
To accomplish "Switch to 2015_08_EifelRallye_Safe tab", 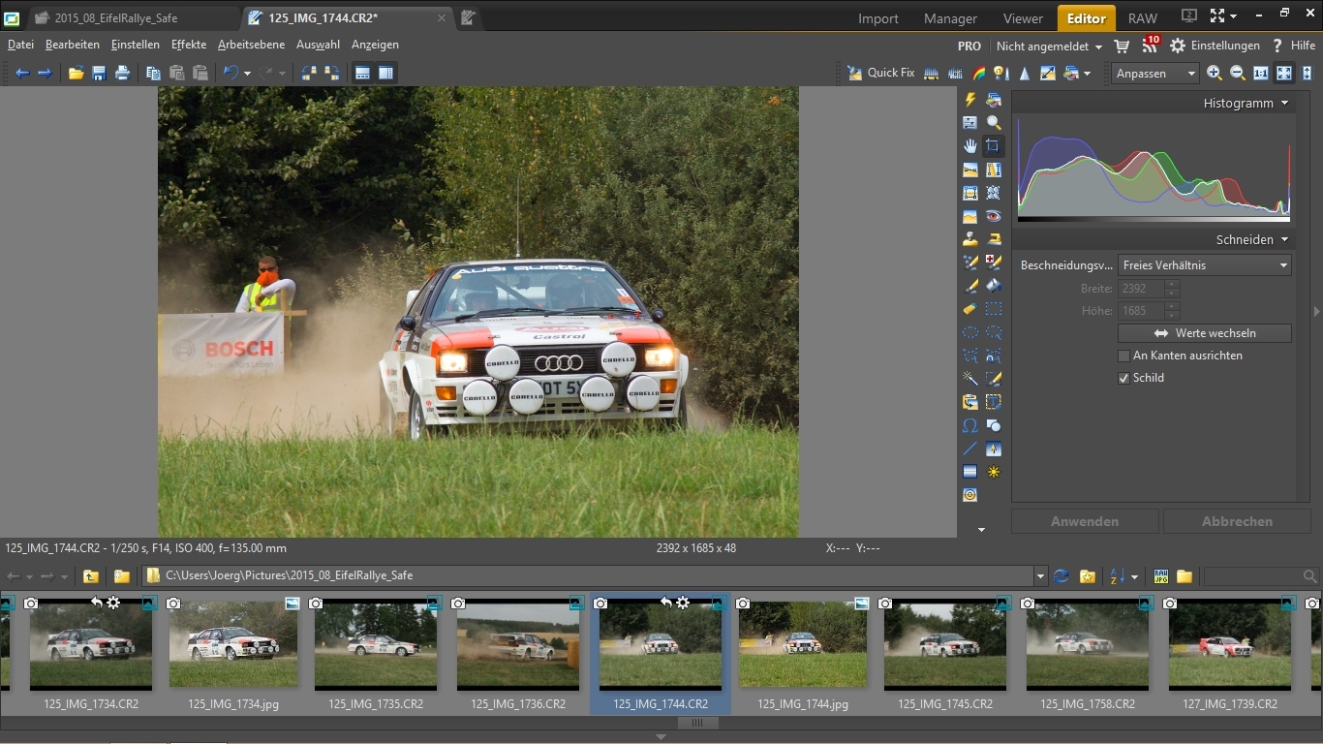I will coord(116,18).
